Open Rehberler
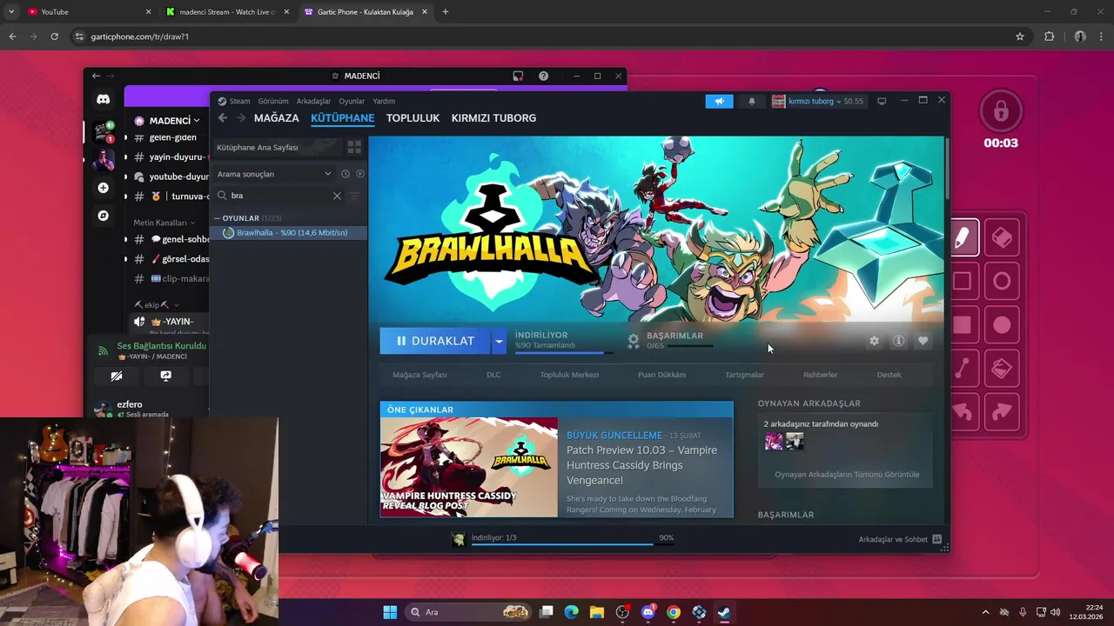 pos(820,375)
